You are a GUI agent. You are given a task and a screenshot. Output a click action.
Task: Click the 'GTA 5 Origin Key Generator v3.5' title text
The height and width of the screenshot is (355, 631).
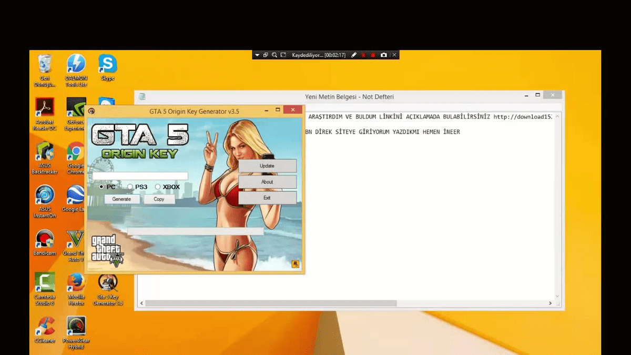pyautogui.click(x=194, y=111)
